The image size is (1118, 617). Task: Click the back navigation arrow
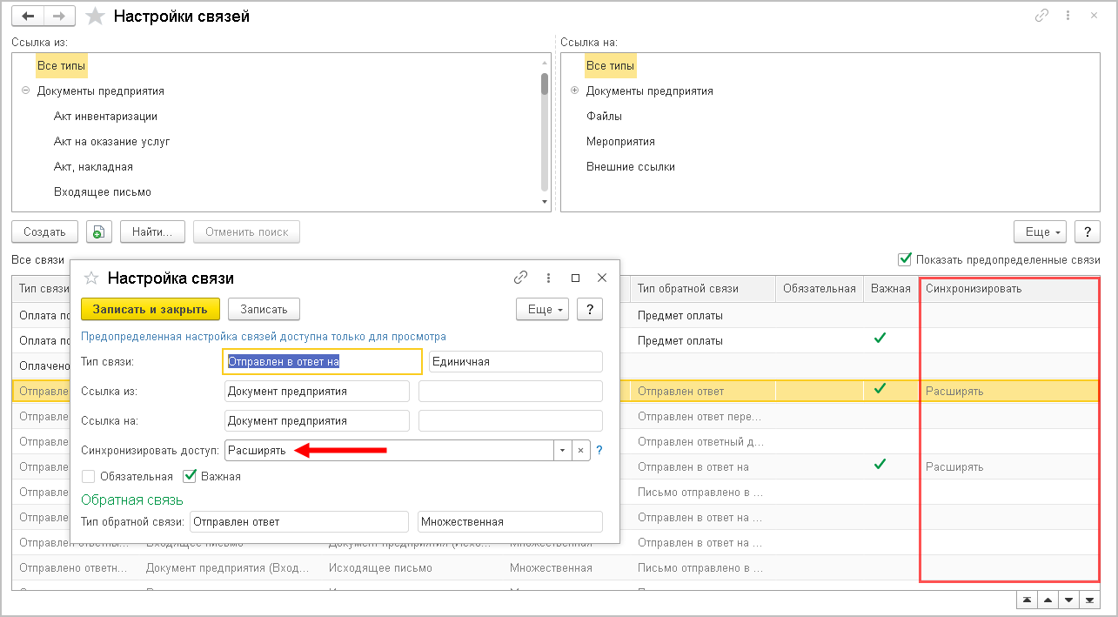[x=27, y=17]
